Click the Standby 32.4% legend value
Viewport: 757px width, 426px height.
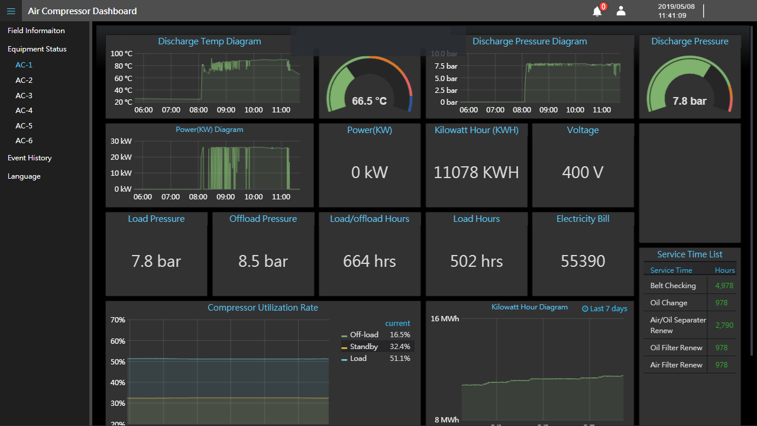400,347
